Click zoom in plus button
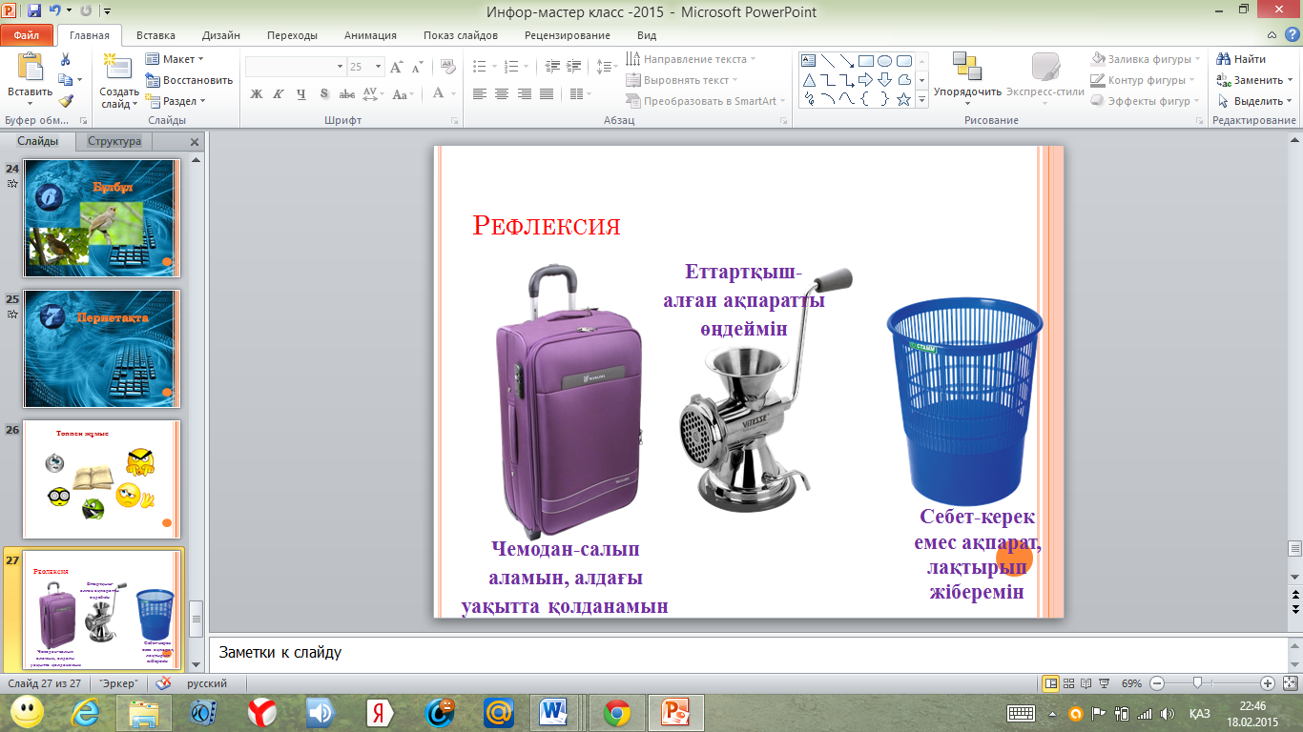The height and width of the screenshot is (732, 1303). 1268,683
